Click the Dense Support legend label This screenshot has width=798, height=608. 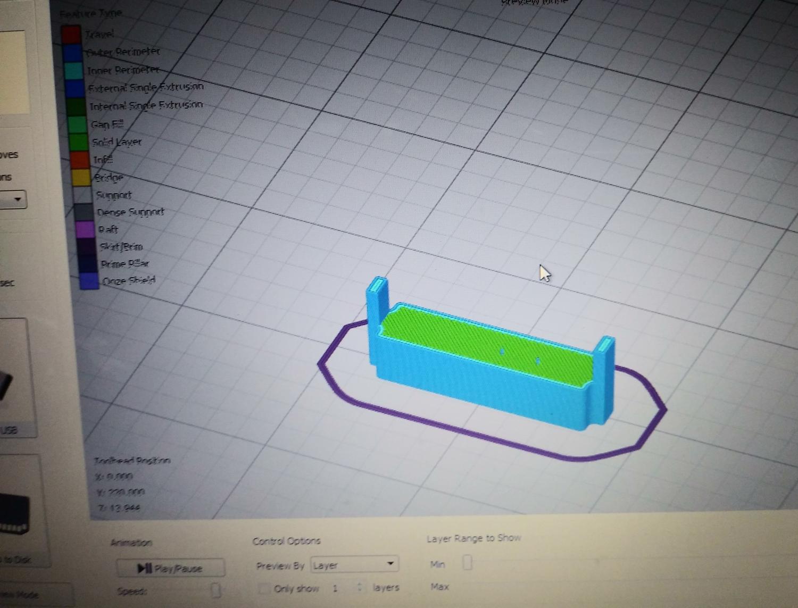coord(131,212)
